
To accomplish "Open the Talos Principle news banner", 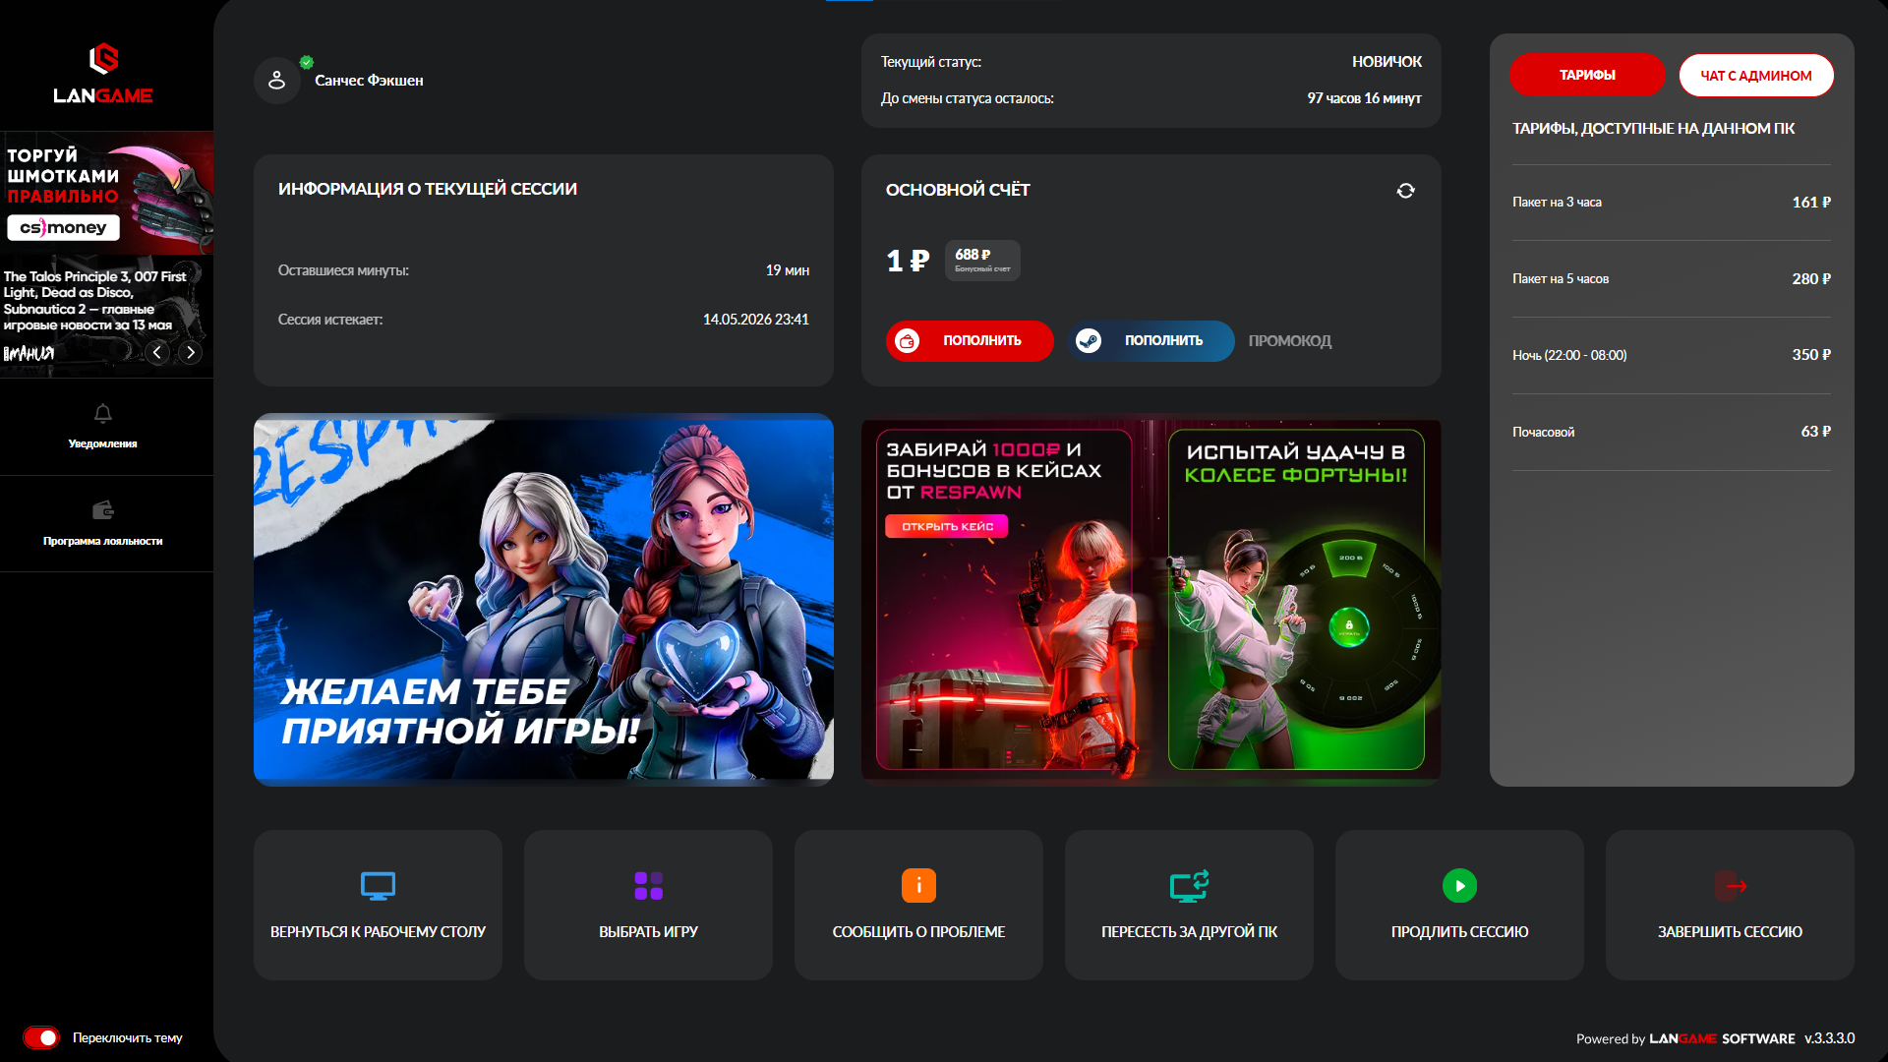I will click(107, 317).
